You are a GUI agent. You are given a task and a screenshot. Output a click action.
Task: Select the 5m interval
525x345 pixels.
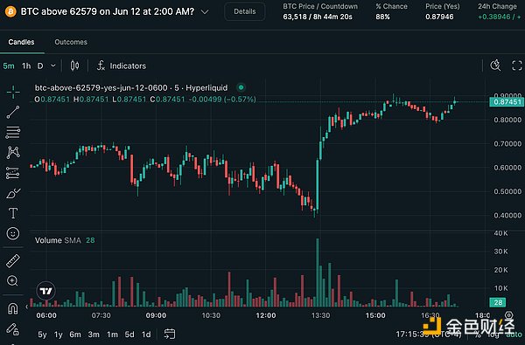(9, 66)
